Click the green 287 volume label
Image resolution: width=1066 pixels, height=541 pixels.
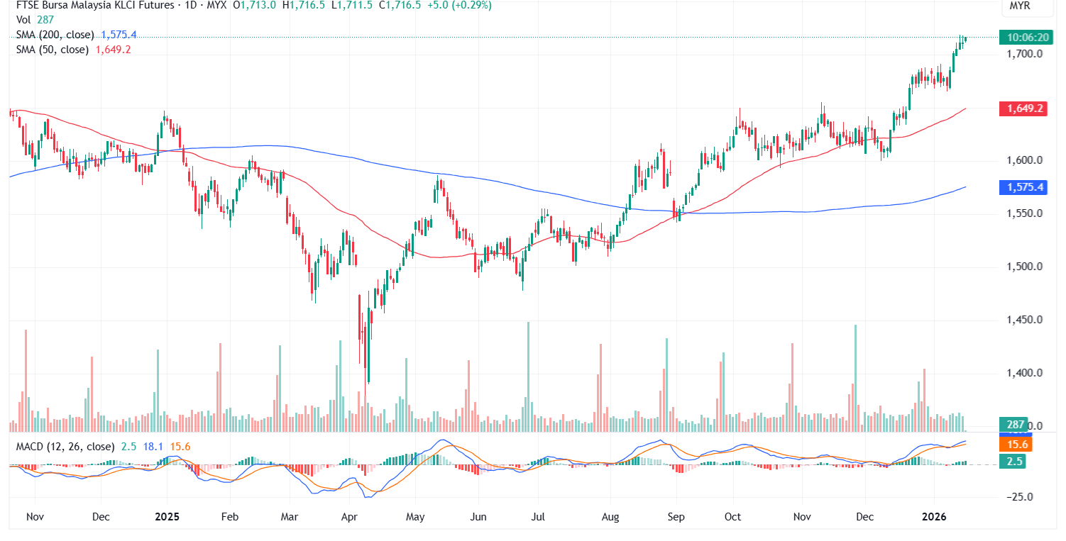(x=1017, y=425)
